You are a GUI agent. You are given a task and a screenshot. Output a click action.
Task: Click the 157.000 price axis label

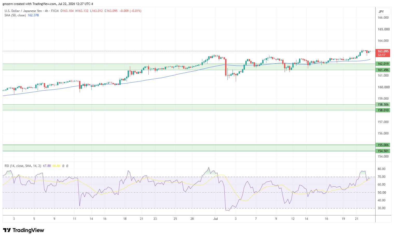click(383, 122)
